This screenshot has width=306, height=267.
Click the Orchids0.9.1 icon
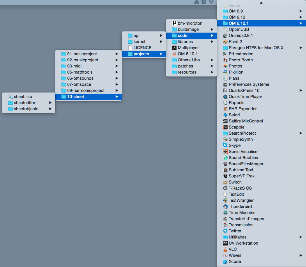click(x=225, y=36)
